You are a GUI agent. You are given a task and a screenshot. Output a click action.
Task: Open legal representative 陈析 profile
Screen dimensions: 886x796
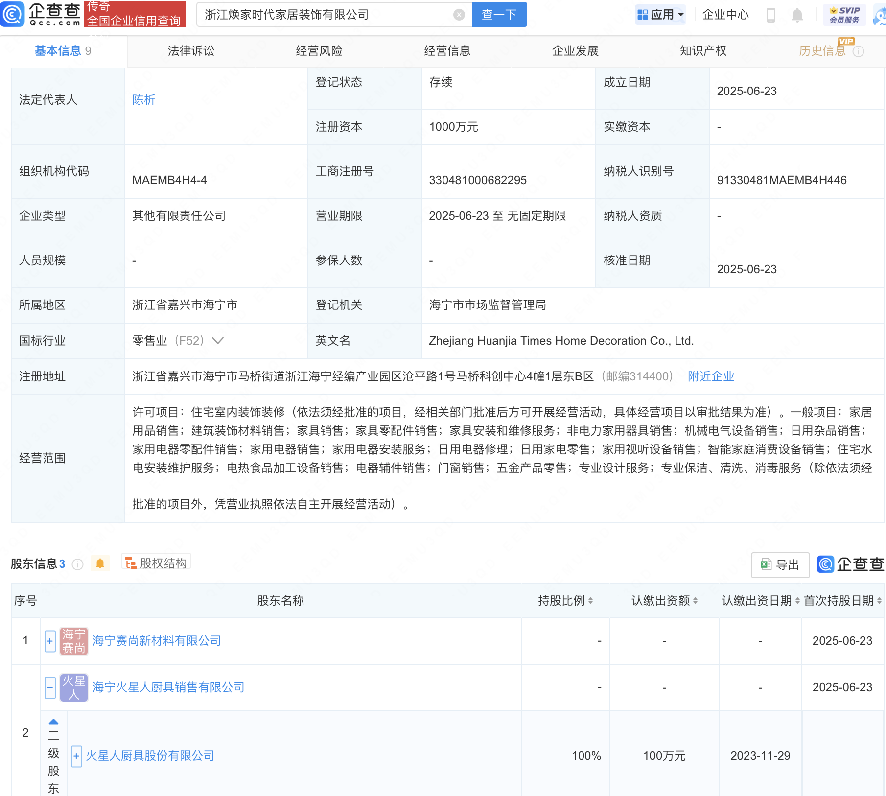point(144,100)
